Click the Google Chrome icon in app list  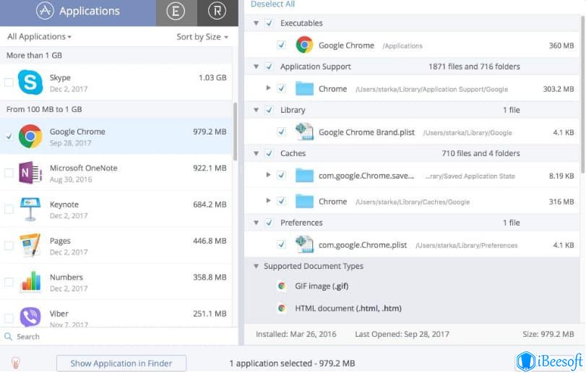(30, 137)
